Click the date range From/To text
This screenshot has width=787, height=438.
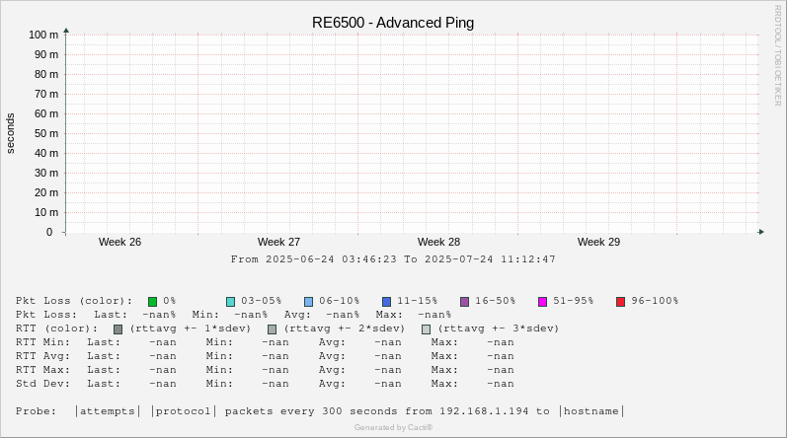[x=393, y=259]
